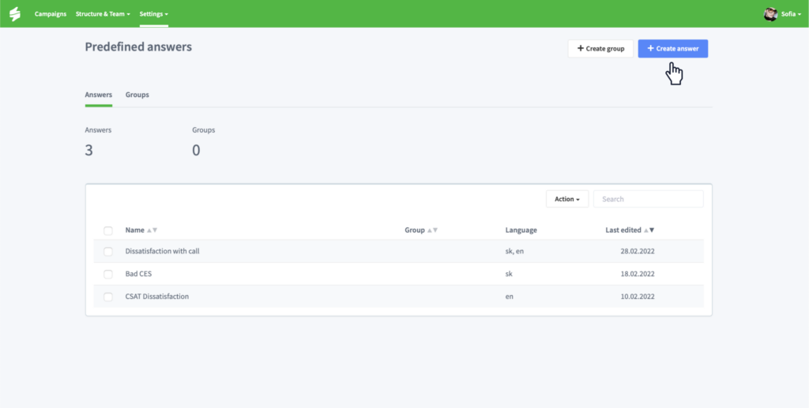Click the 'sk, en' language cell

tap(515, 252)
